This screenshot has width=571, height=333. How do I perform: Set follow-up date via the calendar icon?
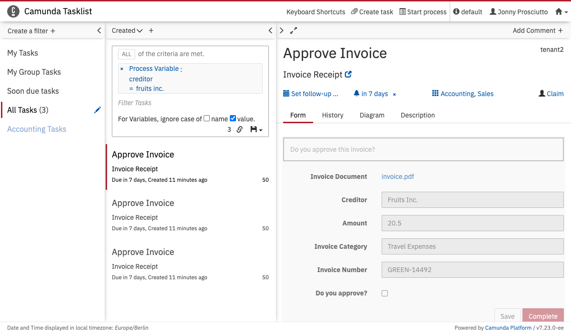[286, 94]
